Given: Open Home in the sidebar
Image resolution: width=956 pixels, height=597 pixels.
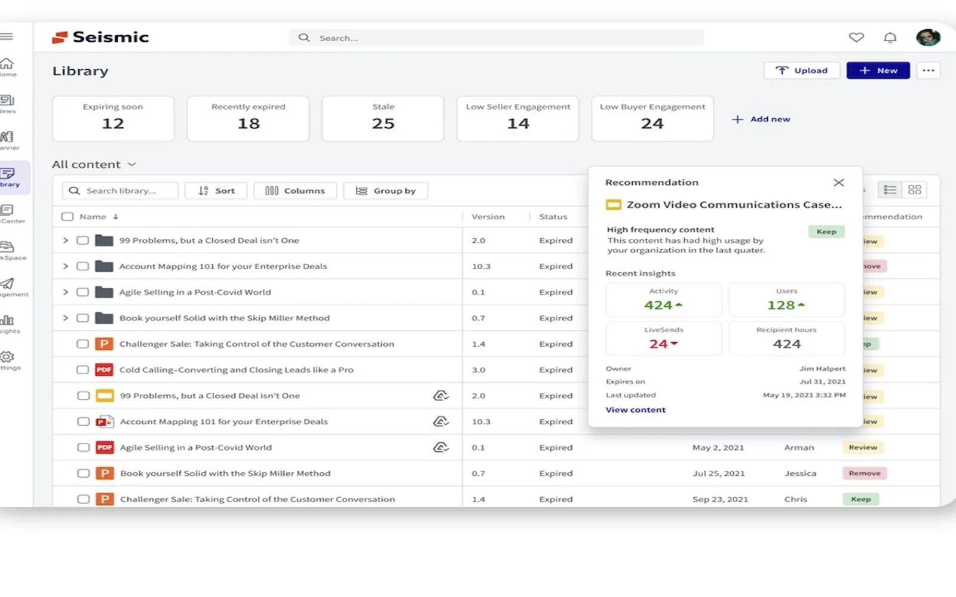Looking at the screenshot, I should tap(7, 67).
